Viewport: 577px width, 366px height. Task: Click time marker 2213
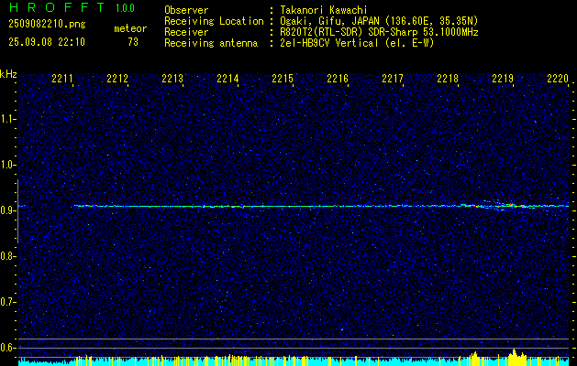click(172, 78)
